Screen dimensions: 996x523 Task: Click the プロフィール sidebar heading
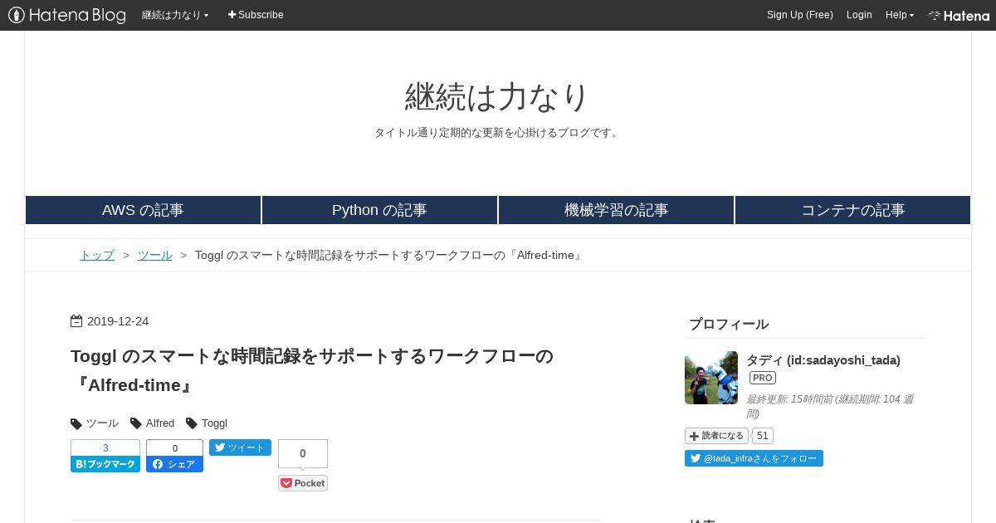(x=729, y=325)
